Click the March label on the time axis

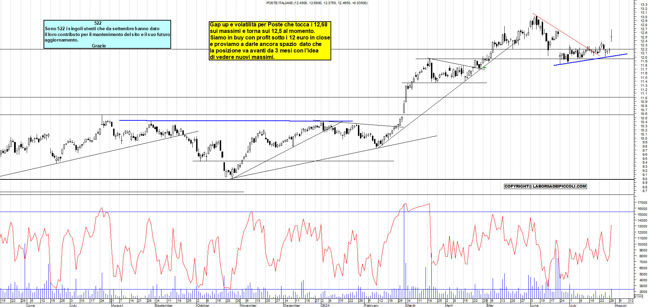tap(411, 305)
